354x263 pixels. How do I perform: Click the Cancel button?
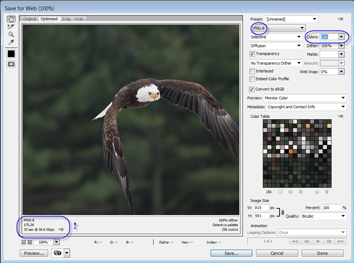point(277,253)
